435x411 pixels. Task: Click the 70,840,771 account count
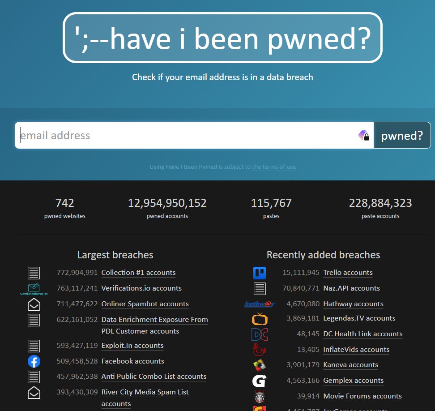tap(301, 288)
